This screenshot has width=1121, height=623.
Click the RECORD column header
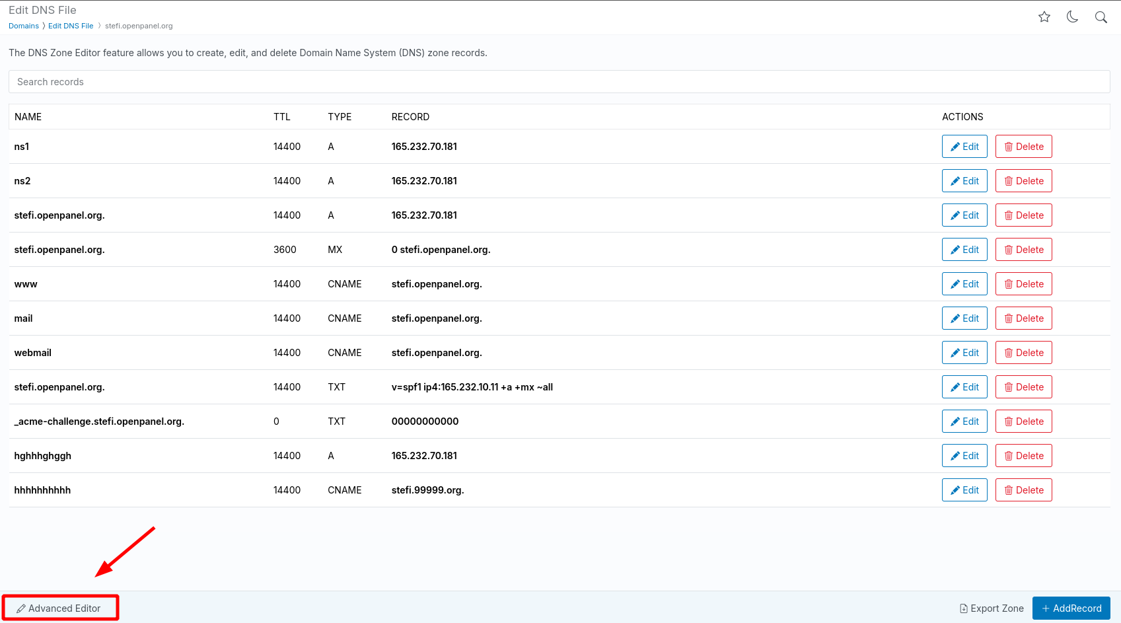pyautogui.click(x=410, y=117)
